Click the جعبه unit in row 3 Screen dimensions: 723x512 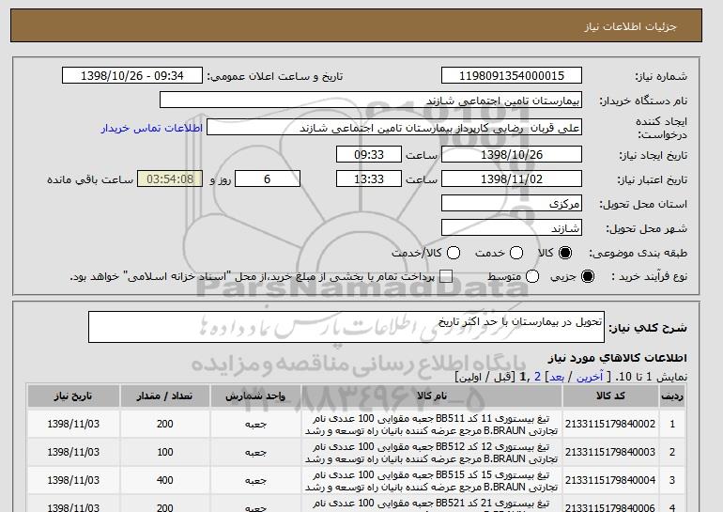[x=255, y=481]
